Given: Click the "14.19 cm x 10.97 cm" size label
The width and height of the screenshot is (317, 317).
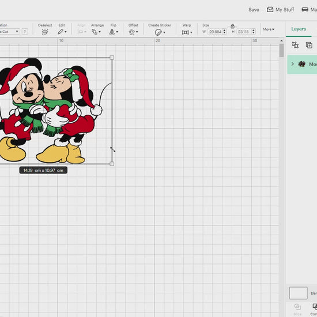Looking at the screenshot, I should click(x=43, y=170).
